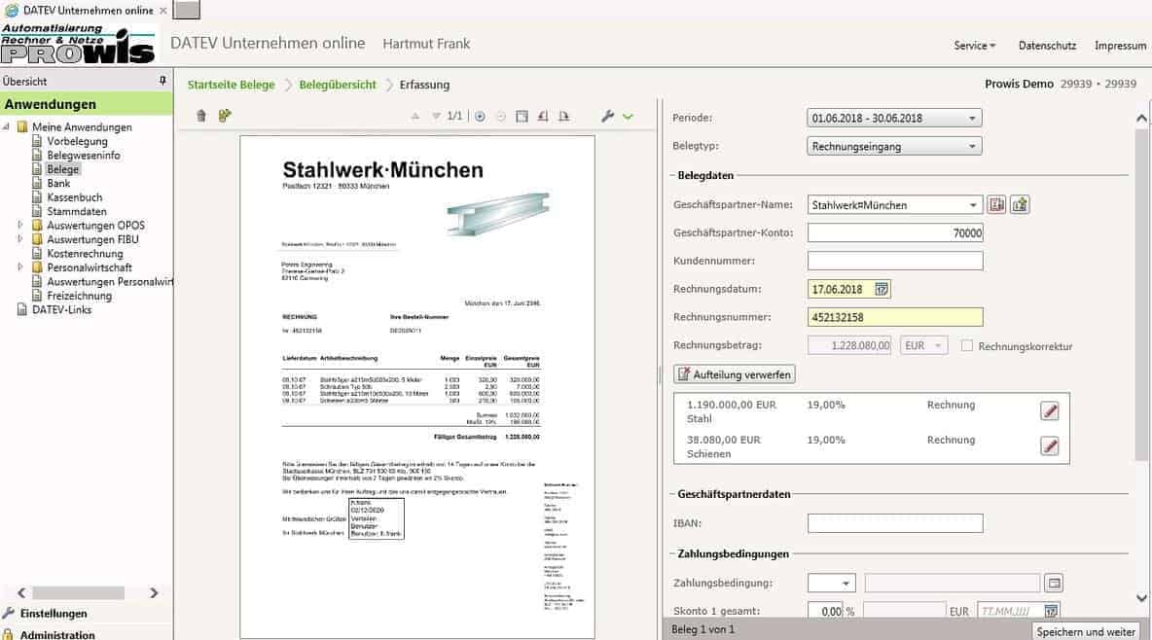Select Freizeichnung in the tree
This screenshot has height=640, width=1152.
click(x=80, y=296)
